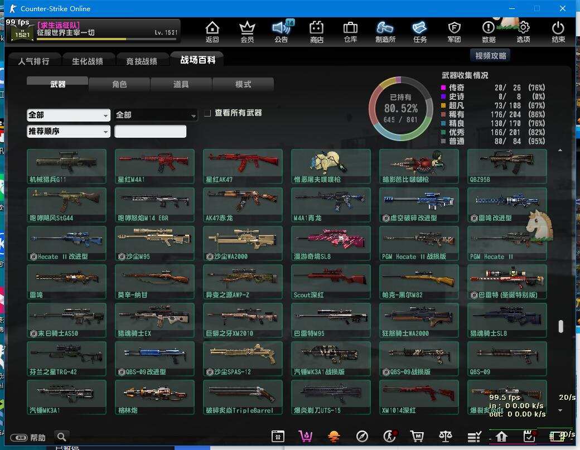Switch to the 人气排行 tab
580x450 pixels.
(33, 61)
